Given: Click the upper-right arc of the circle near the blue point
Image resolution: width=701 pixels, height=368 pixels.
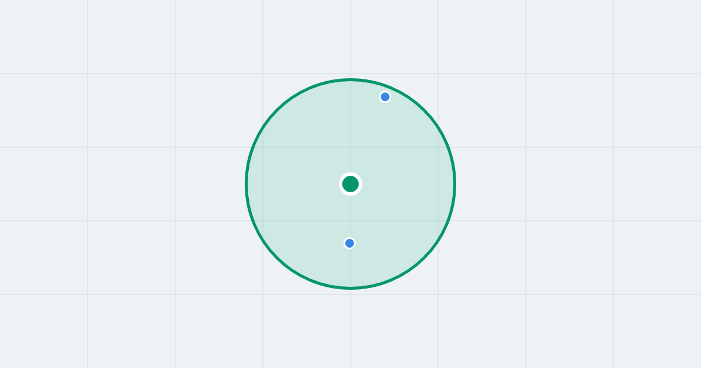Looking at the screenshot, I should 402,94.
